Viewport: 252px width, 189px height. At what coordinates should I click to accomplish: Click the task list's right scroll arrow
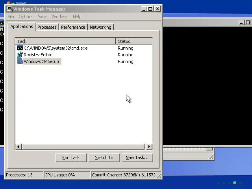tap(149, 146)
